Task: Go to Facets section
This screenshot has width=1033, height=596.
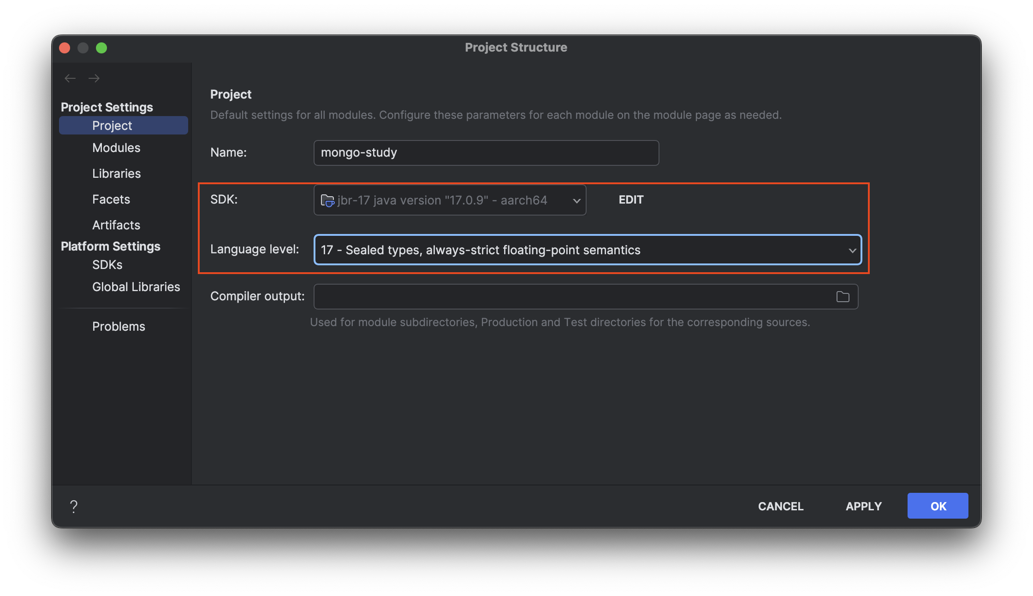Action: pos(111,199)
